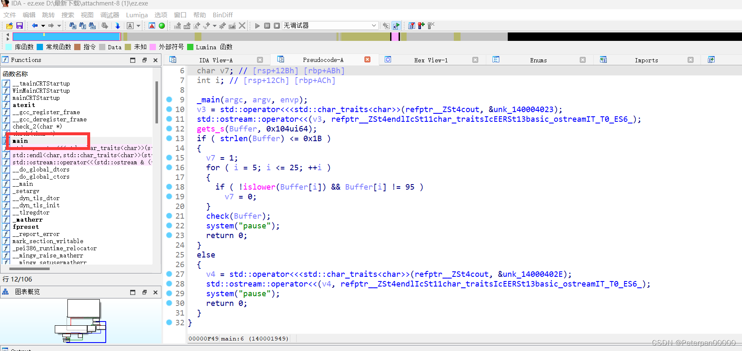The width and height of the screenshot is (742, 351).
Task: Click the navigation band left arrow
Action: tap(8, 34)
